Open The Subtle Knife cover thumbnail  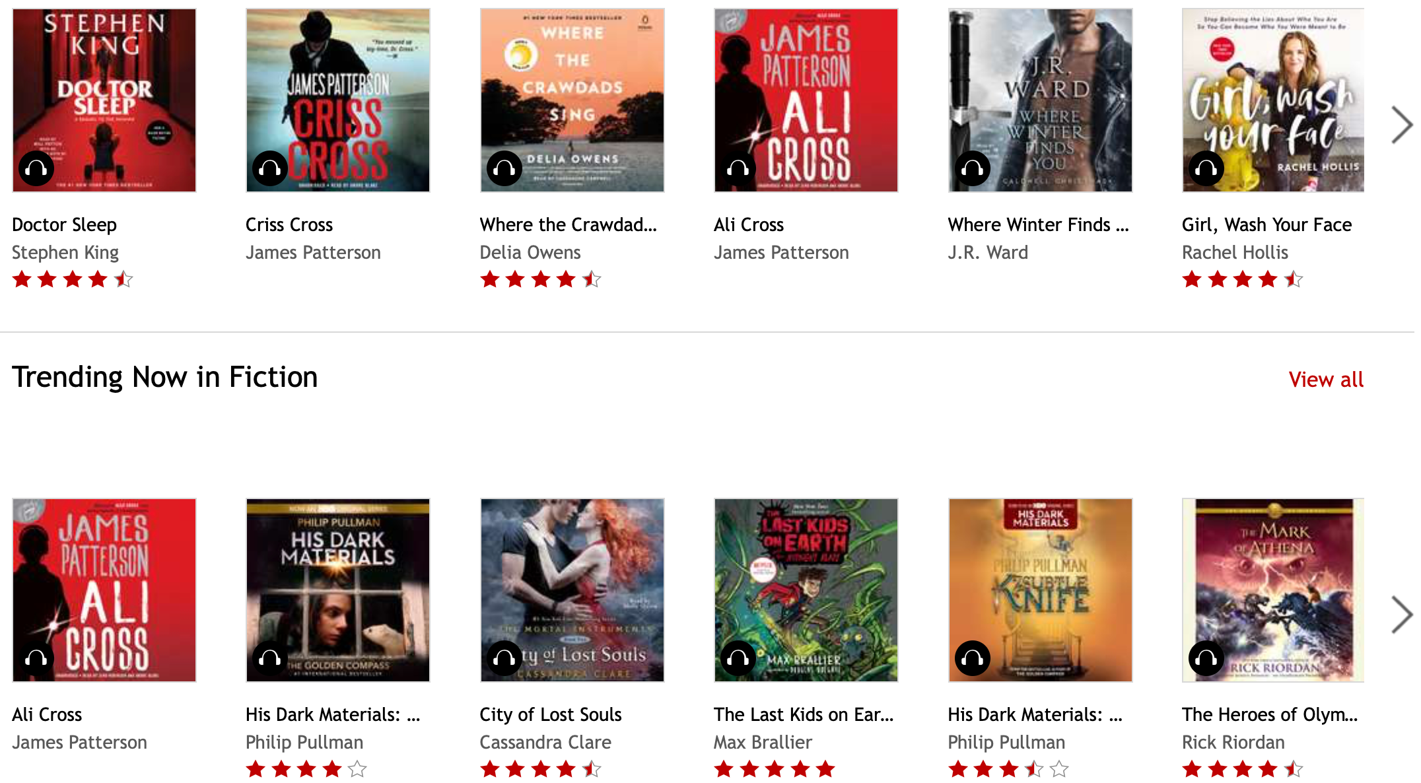tap(1041, 590)
